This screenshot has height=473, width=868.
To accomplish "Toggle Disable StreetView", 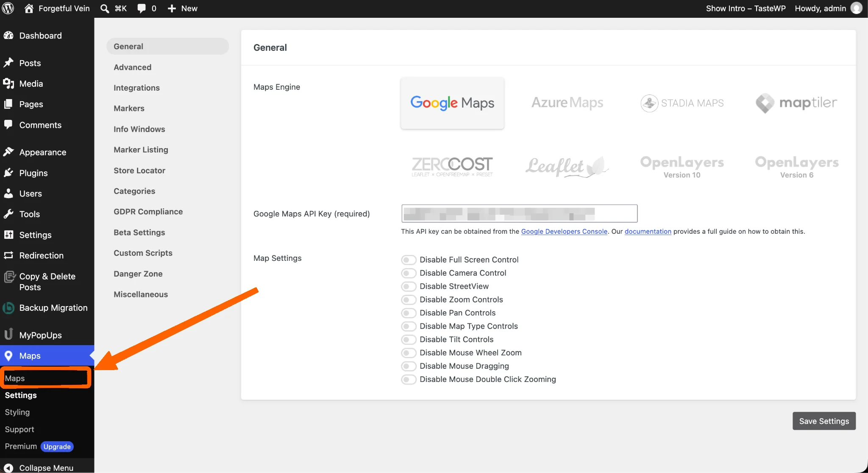I will [409, 286].
